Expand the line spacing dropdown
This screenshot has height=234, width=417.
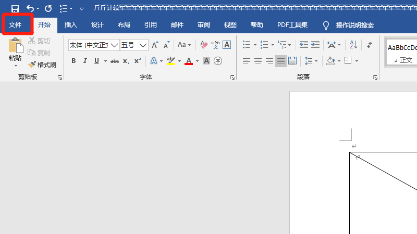tap(316, 61)
